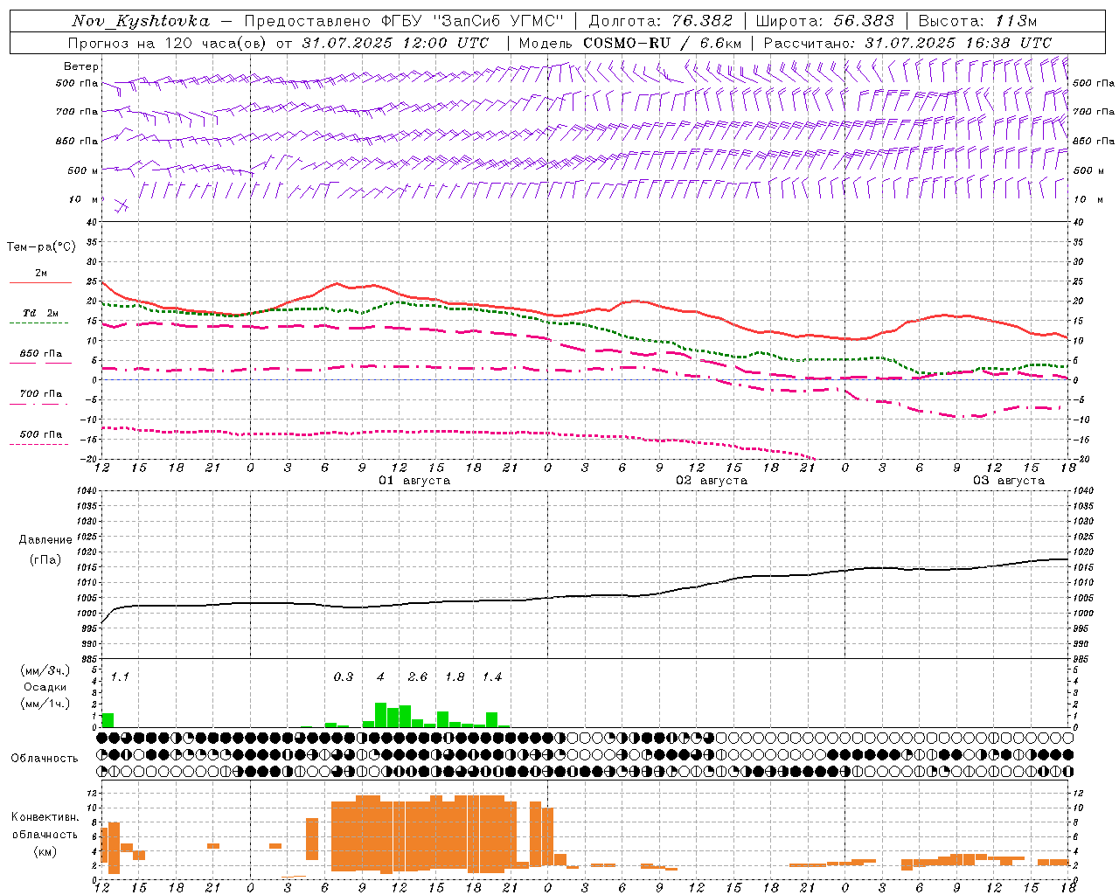1119x895 pixels.
Task: Click the Давление pressure panel label
Action: pyautogui.click(x=45, y=540)
